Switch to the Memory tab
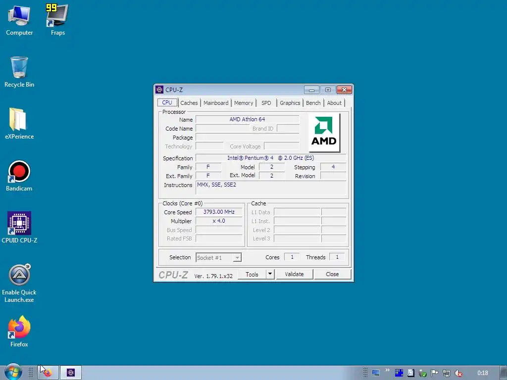The width and height of the screenshot is (507, 380). 244,103
